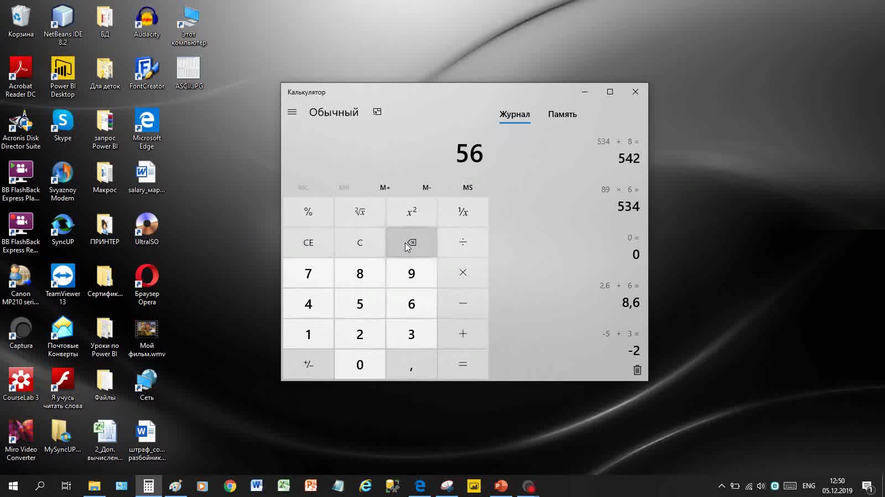Select the Captura desktop icon
Viewport: 885px width, 497px height.
click(x=21, y=333)
